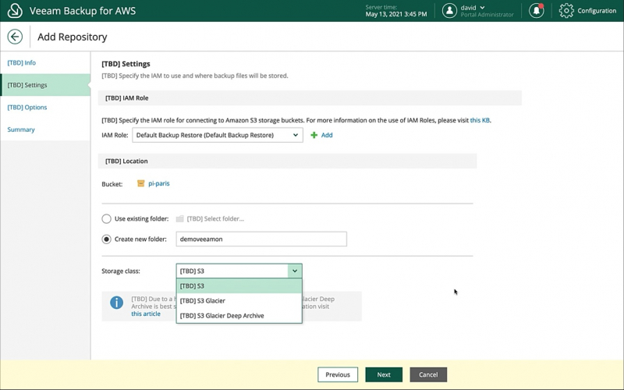Open the notifications bell icon
This screenshot has width=624, height=390.
coord(536,11)
